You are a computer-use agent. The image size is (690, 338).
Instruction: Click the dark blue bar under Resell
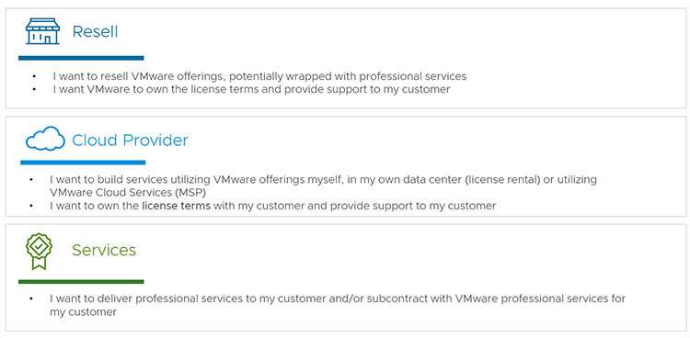[81, 58]
